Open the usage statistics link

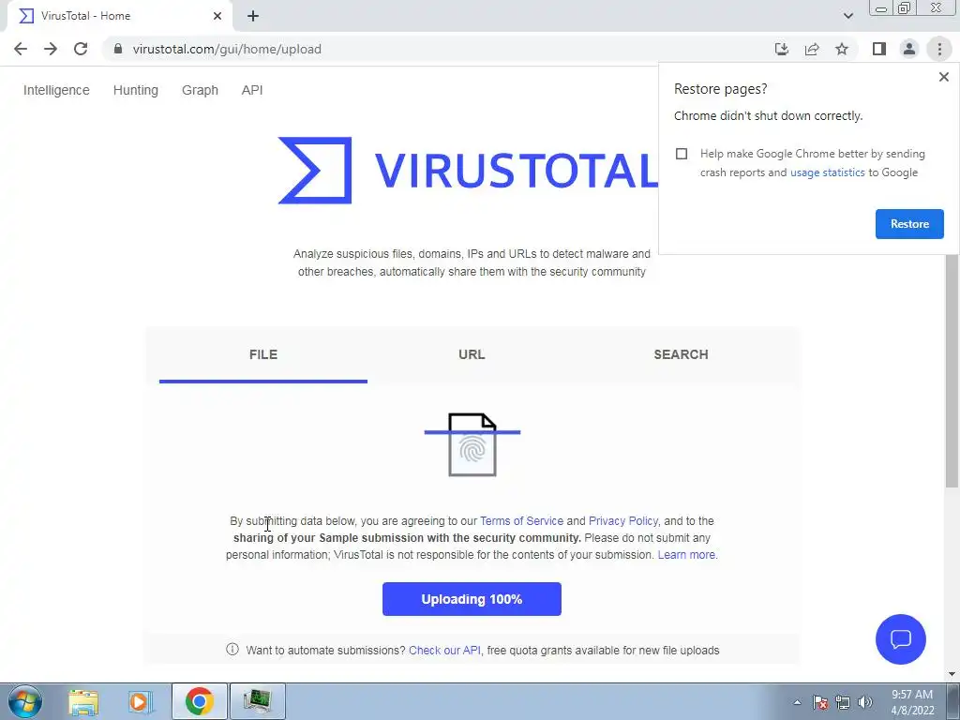(827, 172)
